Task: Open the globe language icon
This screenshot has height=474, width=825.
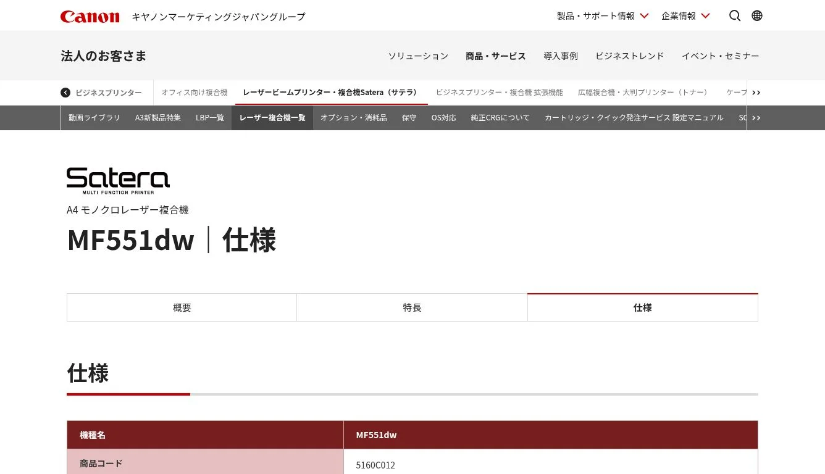Action: tap(757, 16)
